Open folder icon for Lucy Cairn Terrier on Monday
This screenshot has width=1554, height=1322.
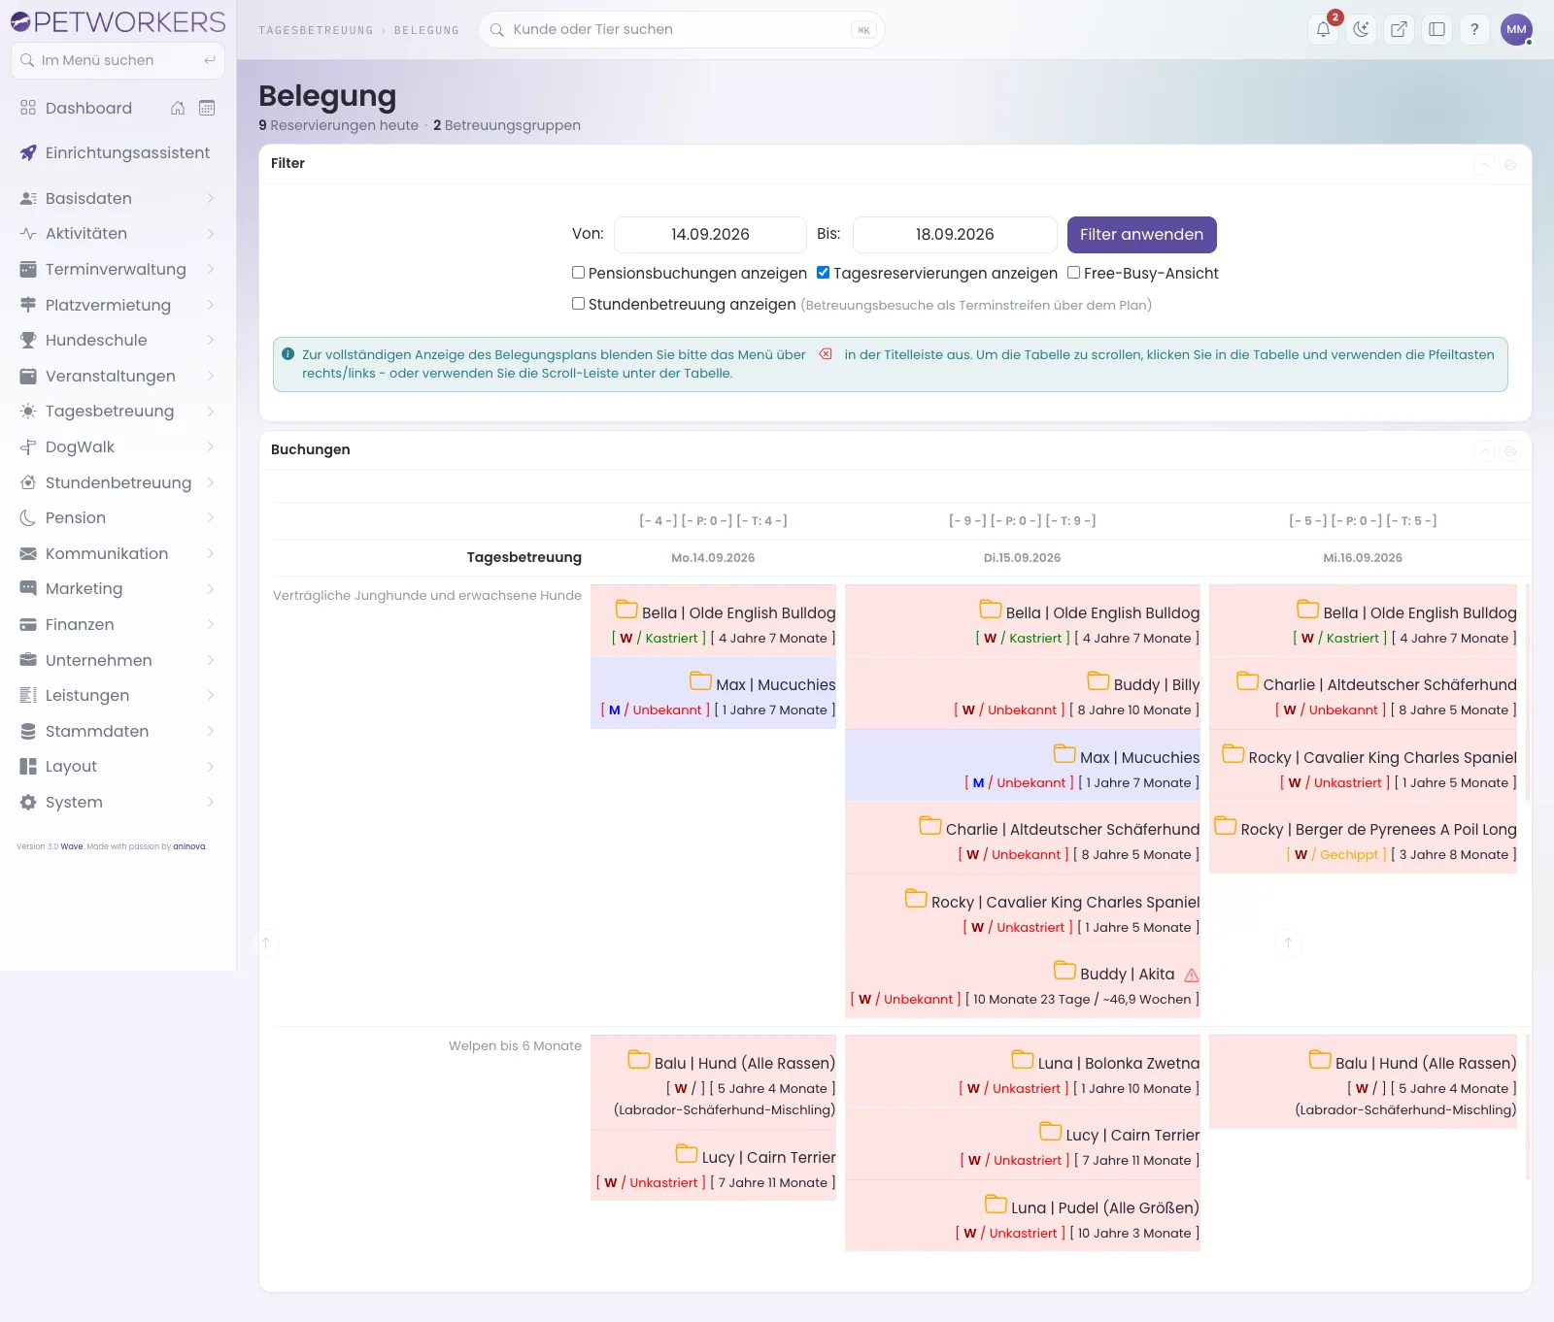pos(687,1154)
